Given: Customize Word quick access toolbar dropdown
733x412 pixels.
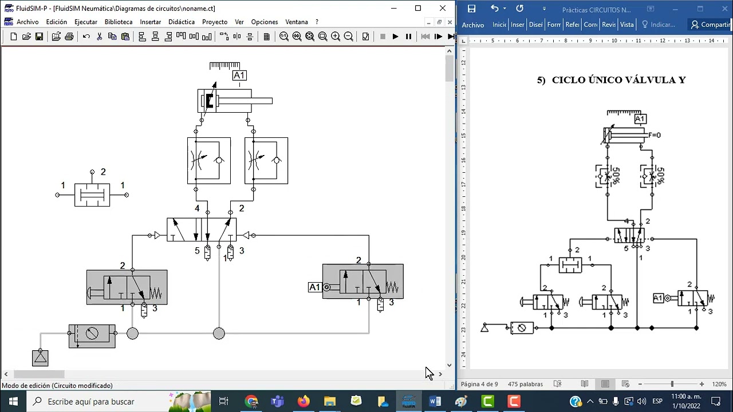Looking at the screenshot, I should 544,9.
